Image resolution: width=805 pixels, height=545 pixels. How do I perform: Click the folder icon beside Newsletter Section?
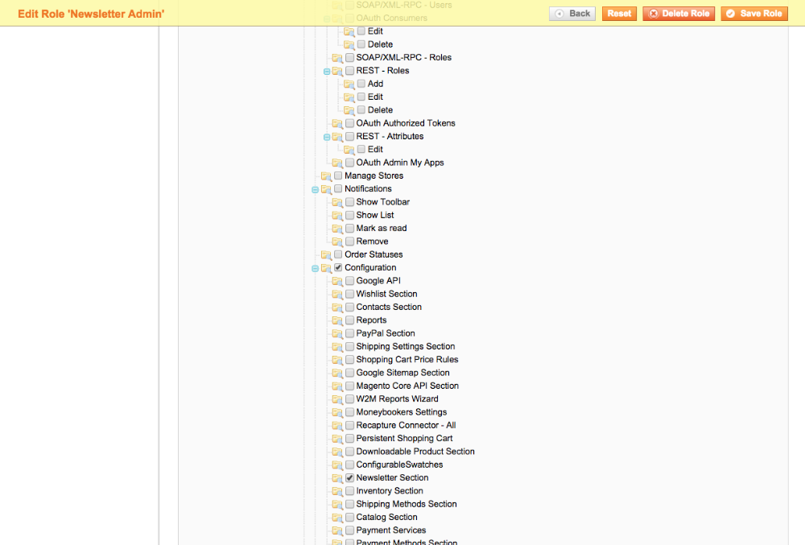[337, 478]
